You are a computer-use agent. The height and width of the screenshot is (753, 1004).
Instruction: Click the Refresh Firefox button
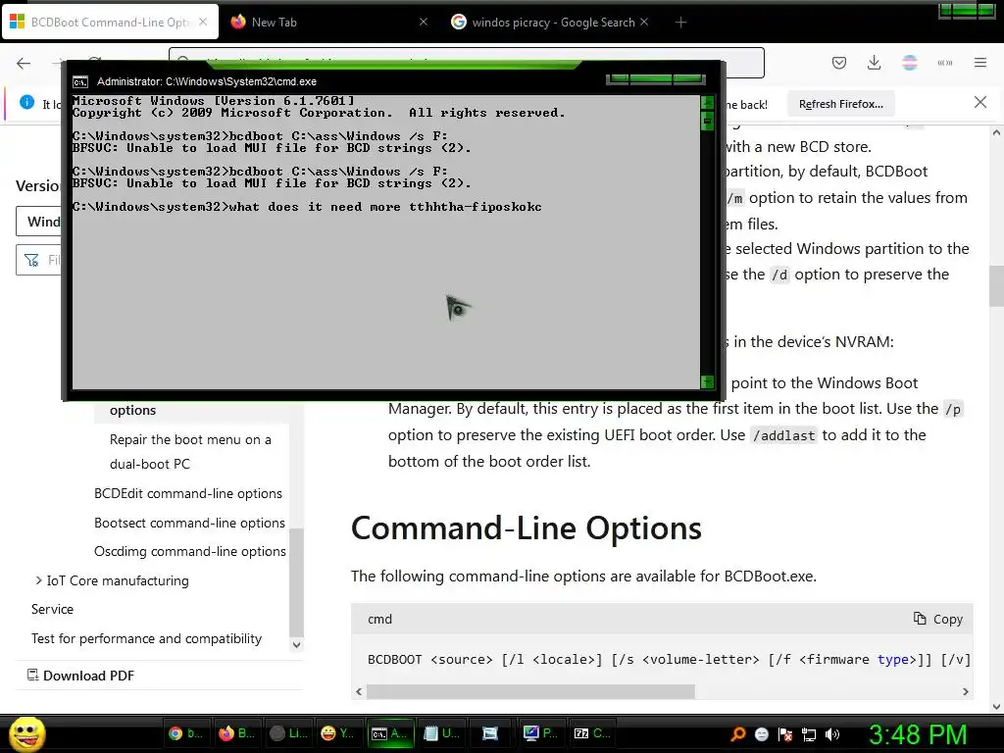pyautogui.click(x=840, y=104)
